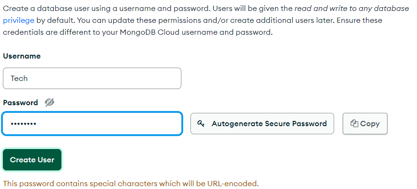The image size is (417, 189).
Task: Click the key icon on Autogenerate button
Action: [x=201, y=124]
